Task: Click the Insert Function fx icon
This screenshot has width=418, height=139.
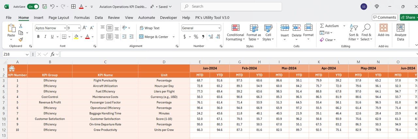Action: coord(52,54)
